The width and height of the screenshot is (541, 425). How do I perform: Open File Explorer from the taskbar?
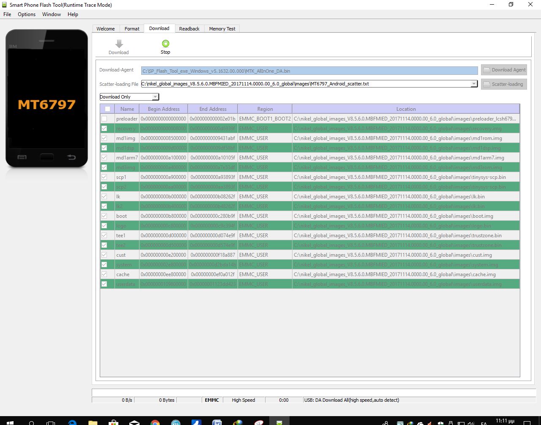pyautogui.click(x=93, y=422)
